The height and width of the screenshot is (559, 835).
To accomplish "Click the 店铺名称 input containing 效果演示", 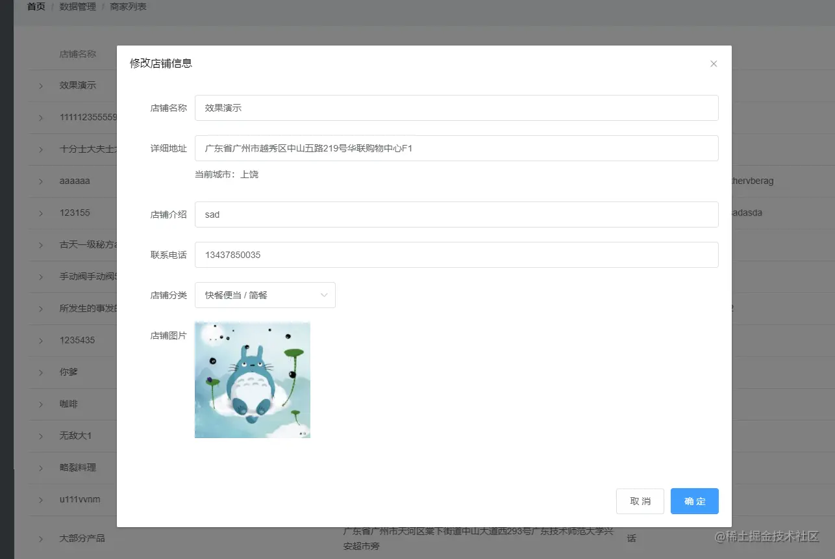I will click(456, 108).
